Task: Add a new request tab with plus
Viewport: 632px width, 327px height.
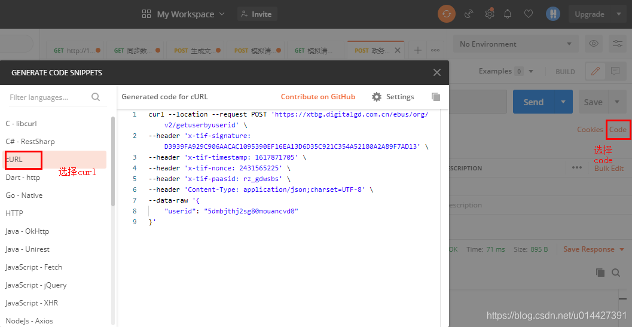Action: [x=418, y=50]
